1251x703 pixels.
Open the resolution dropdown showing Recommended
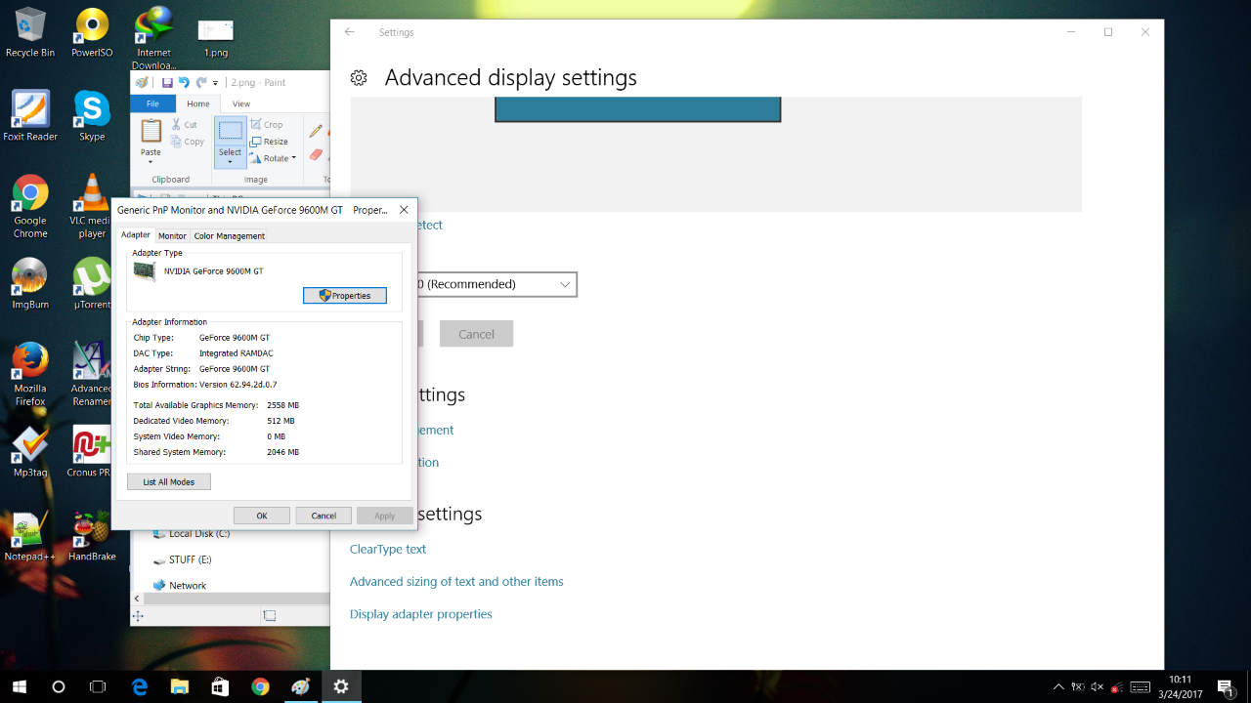tap(496, 284)
